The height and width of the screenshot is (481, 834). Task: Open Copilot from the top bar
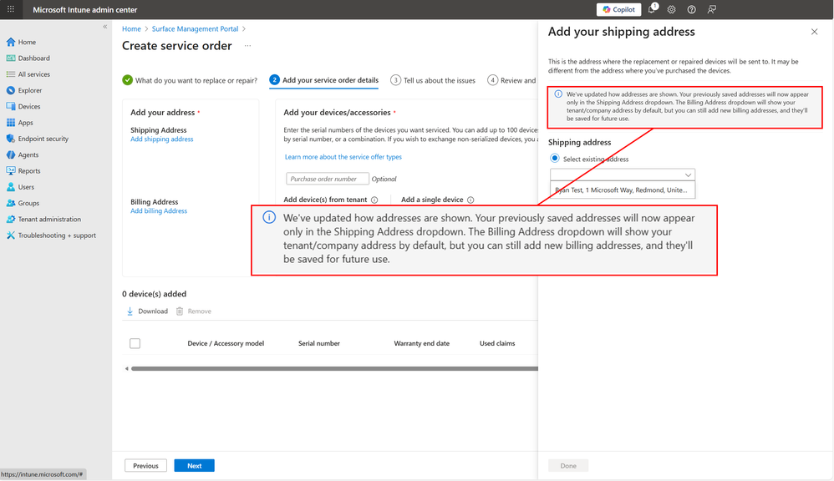pyautogui.click(x=618, y=9)
